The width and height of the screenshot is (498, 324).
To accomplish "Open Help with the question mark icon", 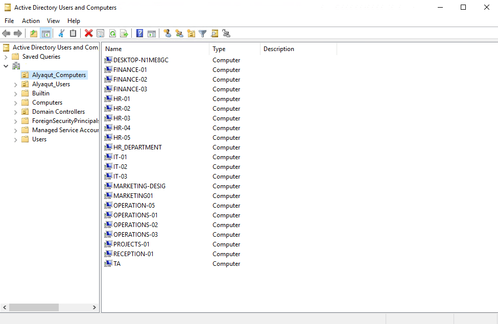I will [140, 33].
